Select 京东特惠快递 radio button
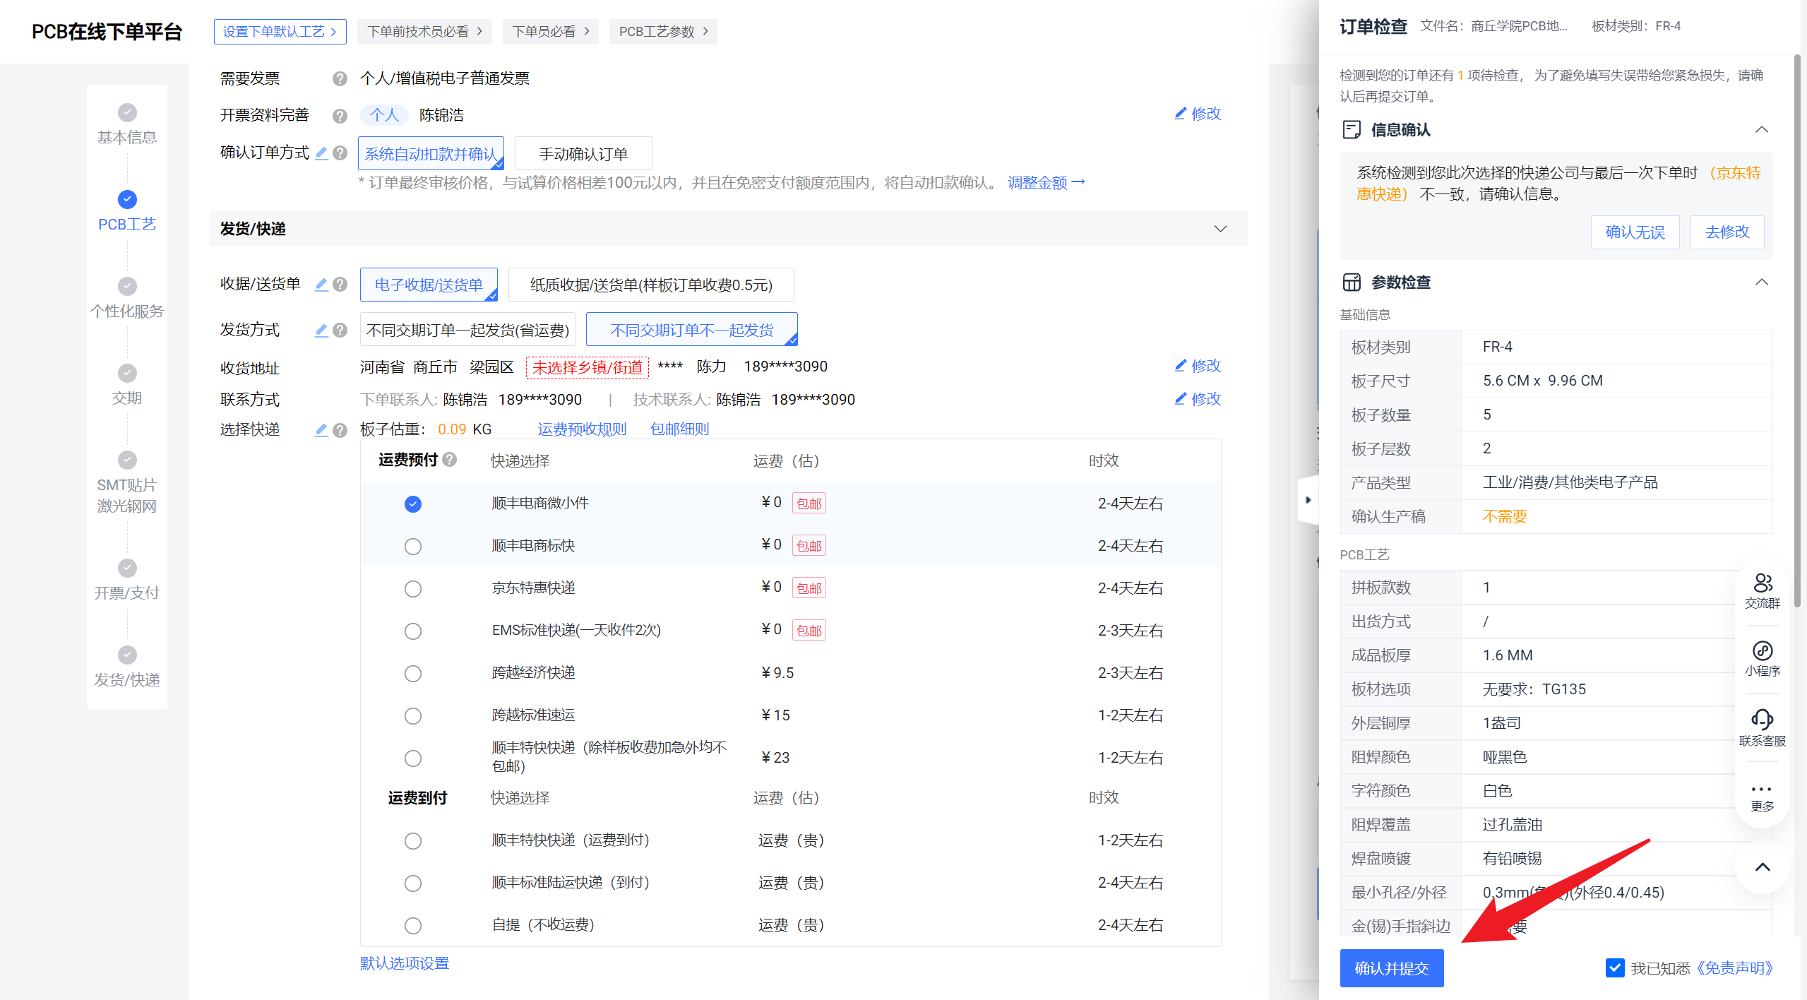 pos(413,589)
